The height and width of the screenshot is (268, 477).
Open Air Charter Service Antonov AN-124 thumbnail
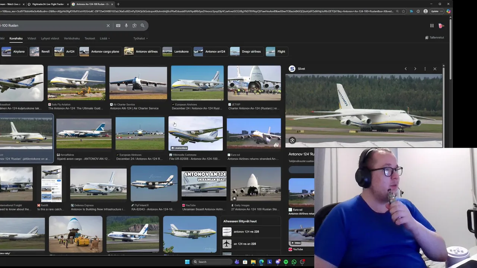(138, 83)
